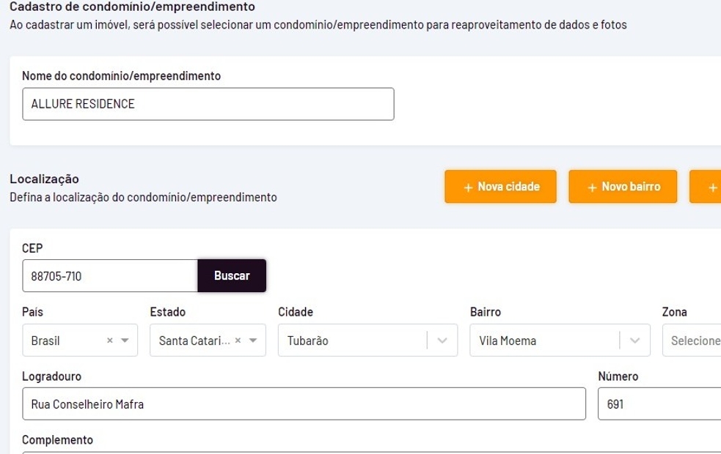This screenshot has height=454, width=721.
Task: Click the Logradouro text field
Action: click(x=304, y=403)
